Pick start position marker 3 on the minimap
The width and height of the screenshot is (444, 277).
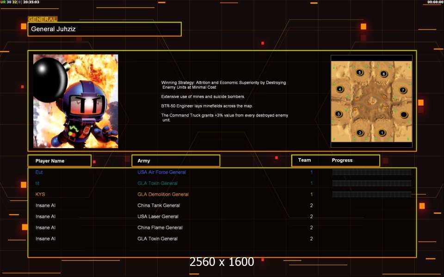coord(339,114)
